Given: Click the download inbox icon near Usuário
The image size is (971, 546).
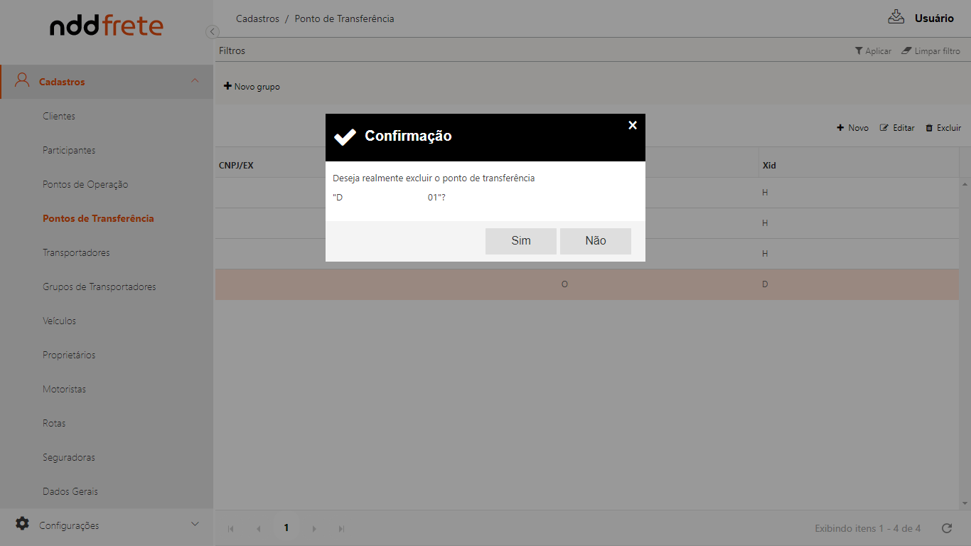Looking at the screenshot, I should [x=896, y=17].
